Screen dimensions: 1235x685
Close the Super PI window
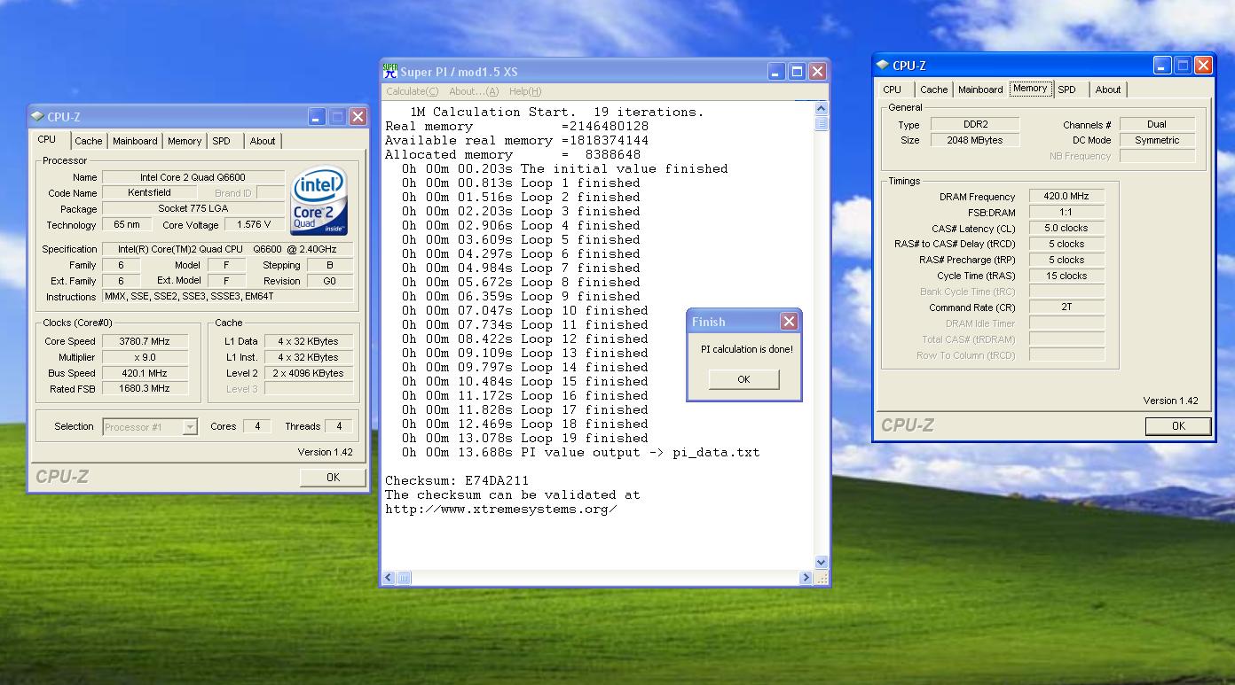[x=817, y=72]
